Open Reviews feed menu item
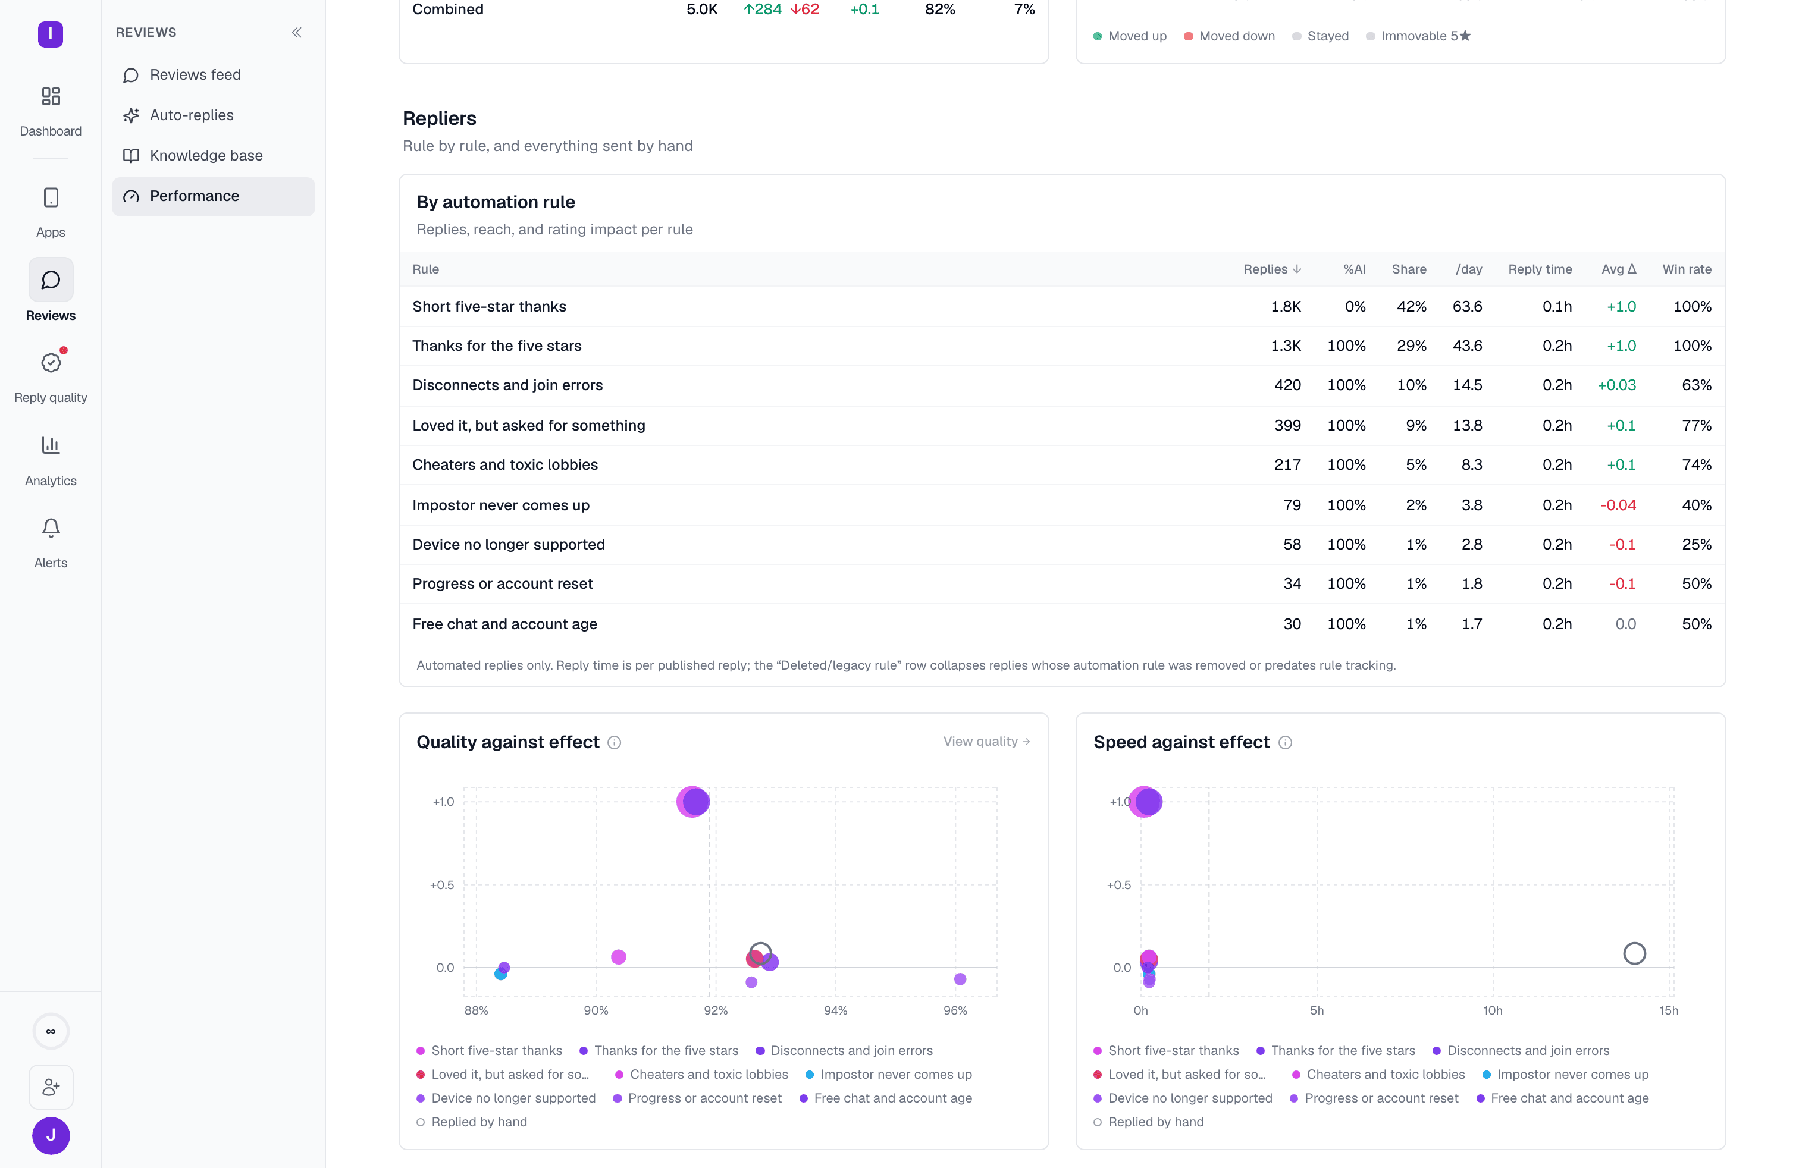1799x1168 pixels. [213, 75]
